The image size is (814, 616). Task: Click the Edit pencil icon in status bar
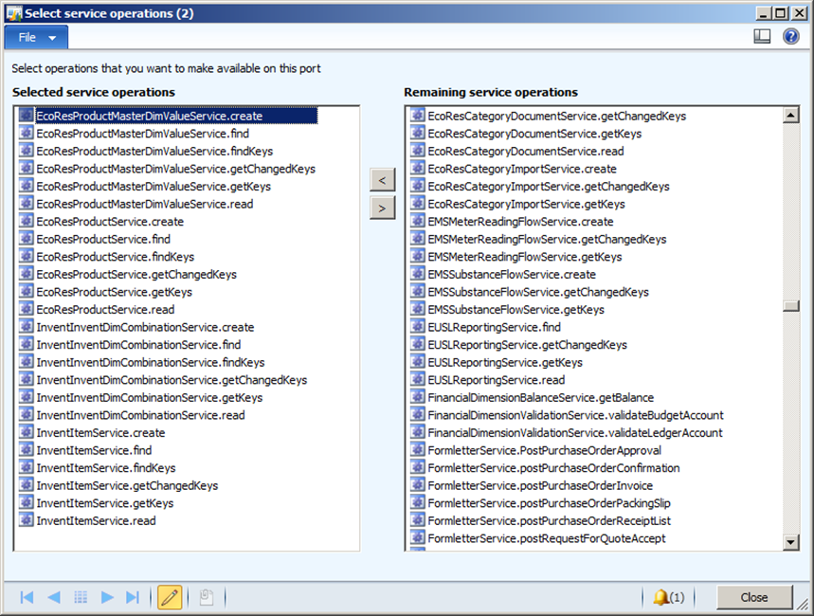[170, 597]
